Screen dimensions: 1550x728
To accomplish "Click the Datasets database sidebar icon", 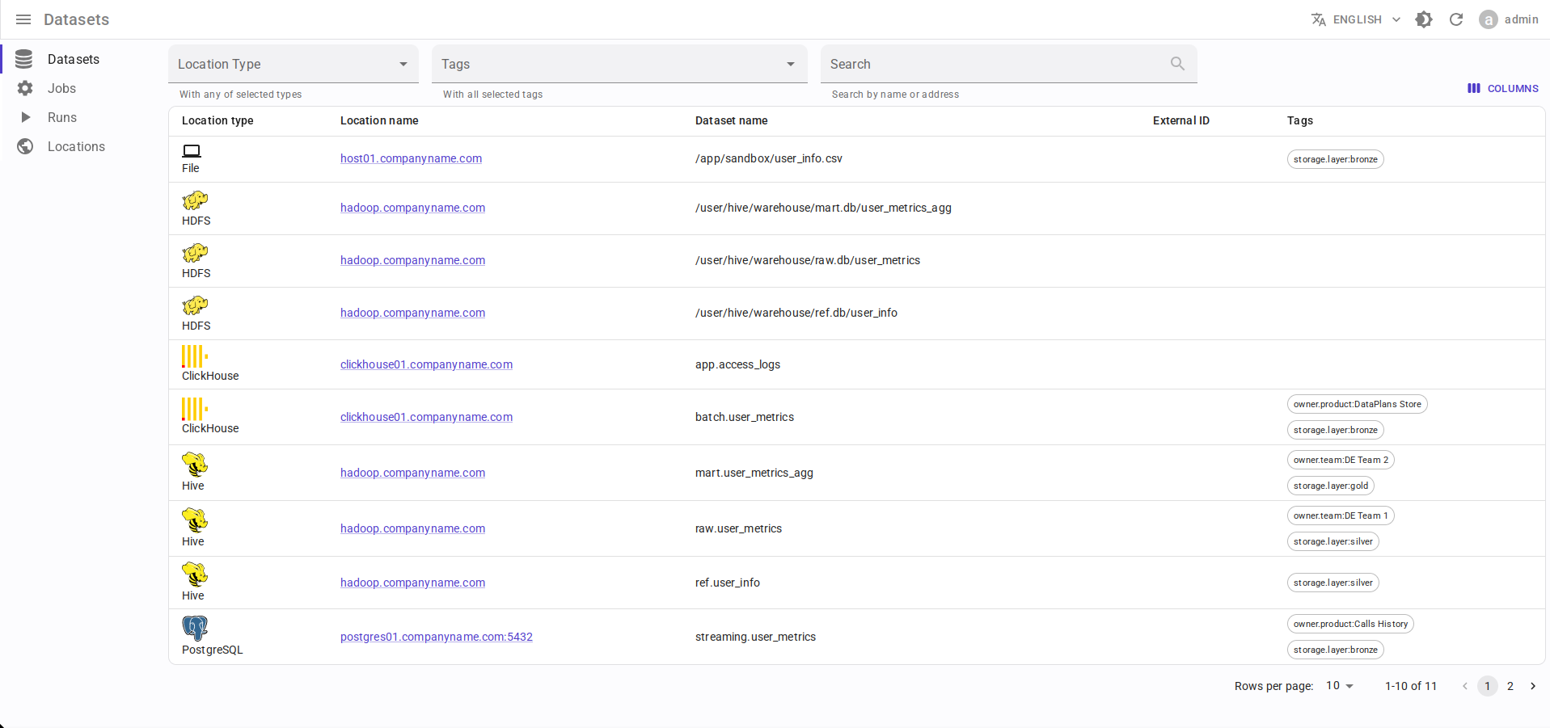I will (x=24, y=59).
